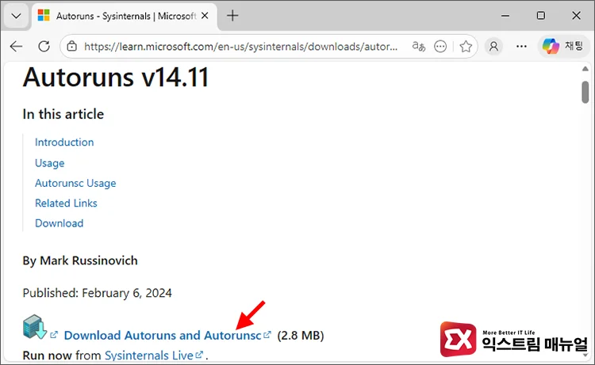Screen dimensions: 595x365
Task: View site info via the lock icon
Action: (x=72, y=46)
